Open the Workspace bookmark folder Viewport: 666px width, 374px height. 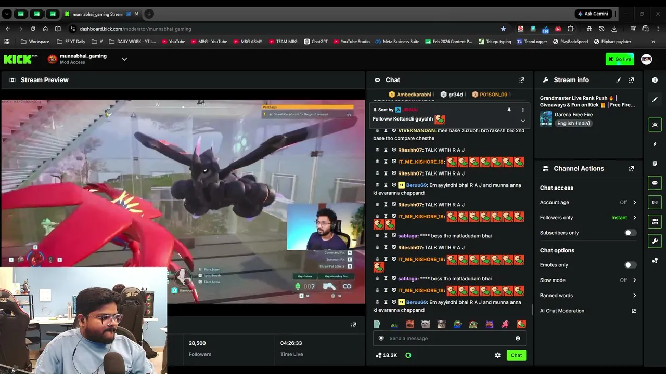(x=35, y=42)
